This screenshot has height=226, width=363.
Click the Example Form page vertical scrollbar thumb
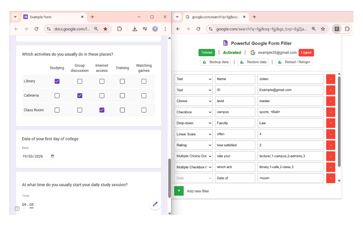point(170,178)
